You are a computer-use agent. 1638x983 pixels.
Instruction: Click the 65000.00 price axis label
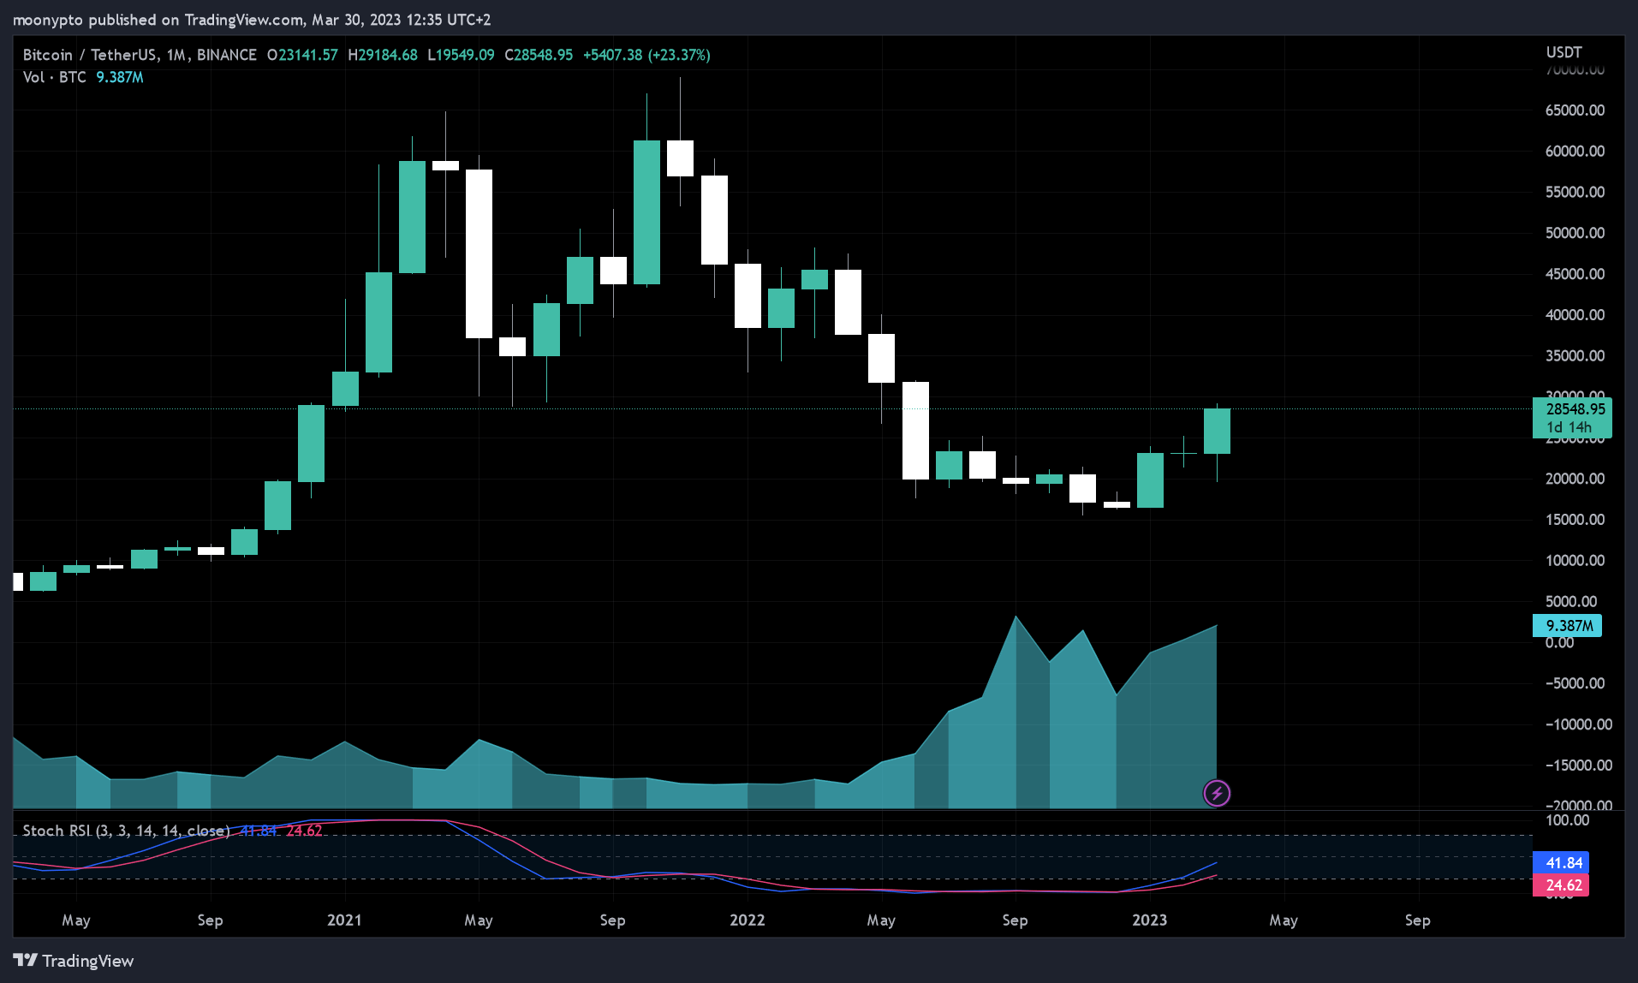tap(1575, 110)
